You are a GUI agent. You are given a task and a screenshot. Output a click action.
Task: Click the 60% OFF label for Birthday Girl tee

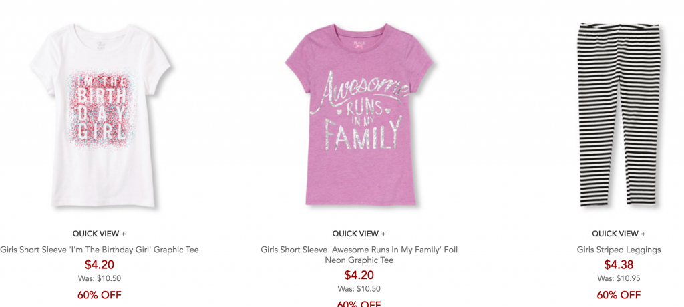100,295
